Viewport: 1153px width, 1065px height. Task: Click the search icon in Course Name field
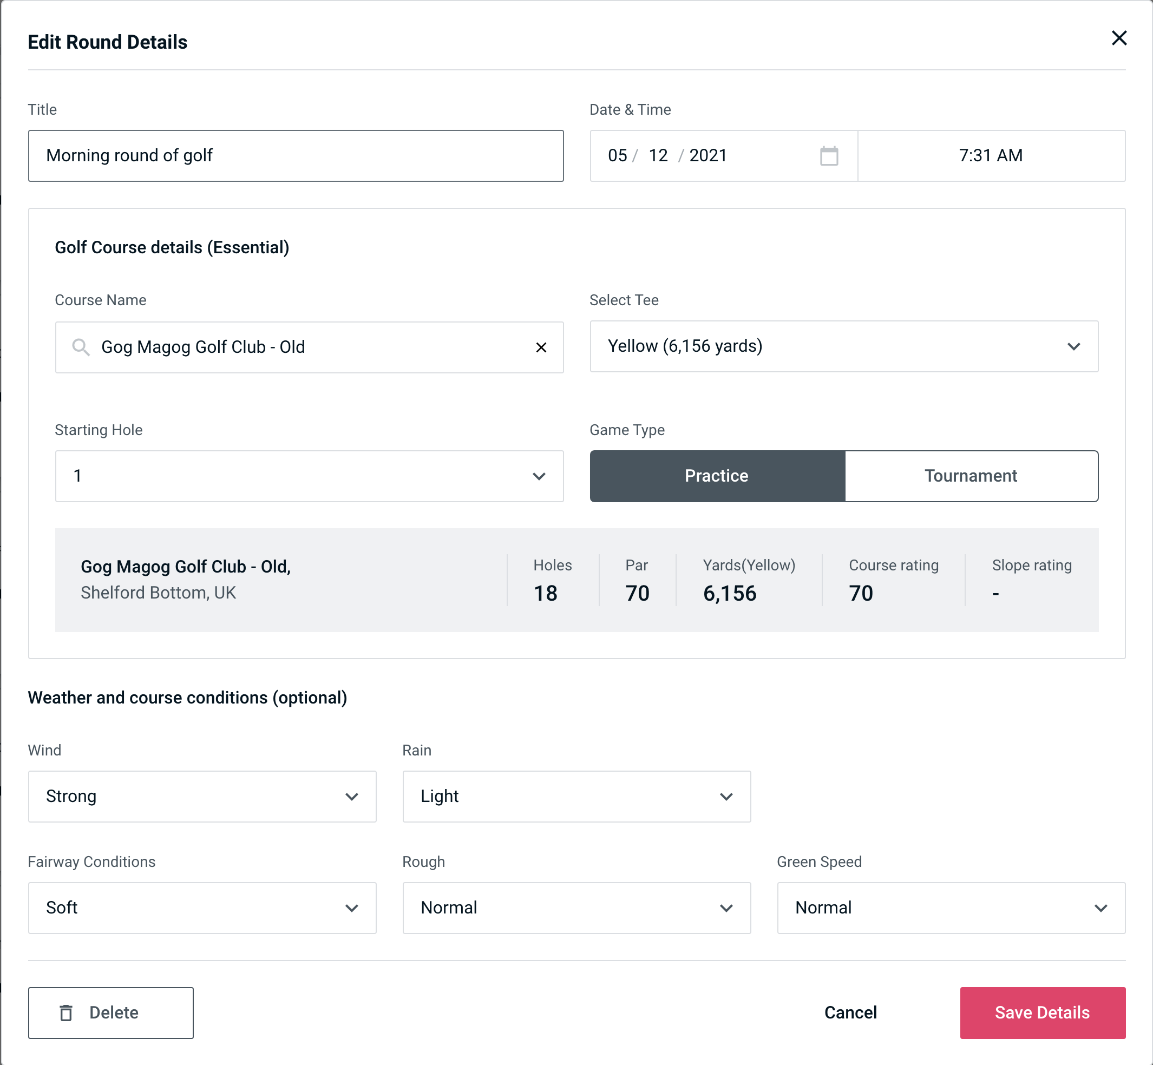pyautogui.click(x=80, y=346)
